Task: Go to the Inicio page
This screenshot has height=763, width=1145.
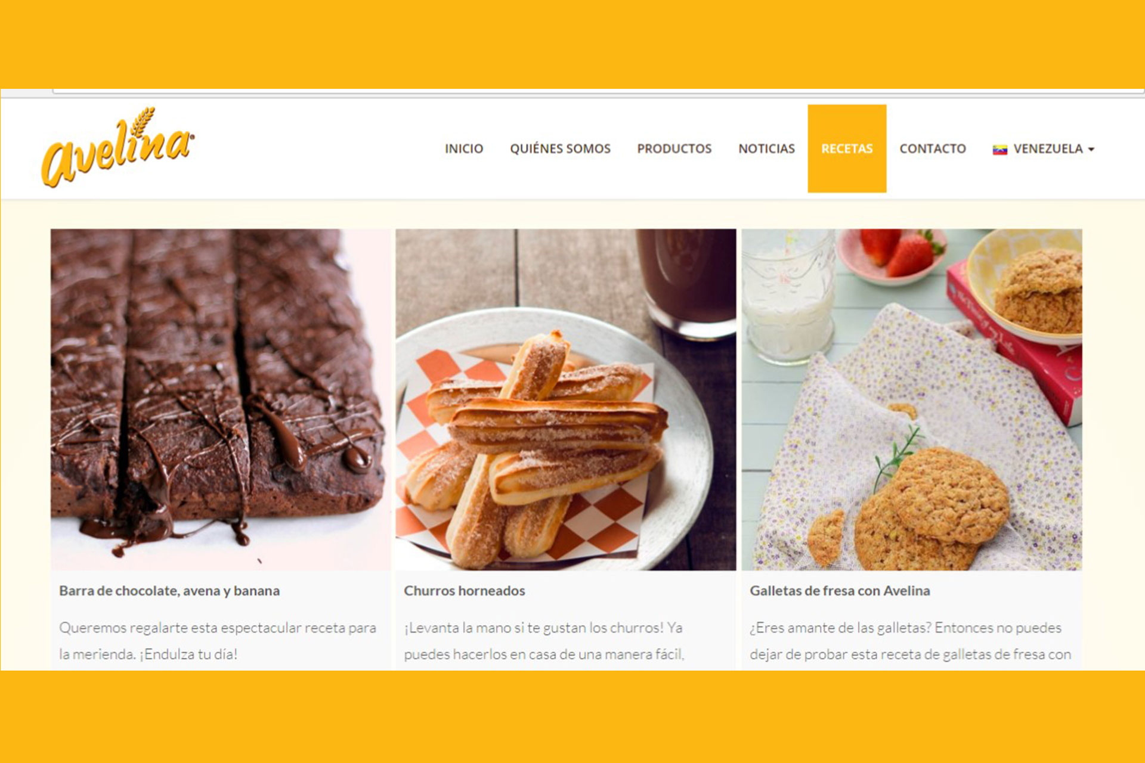Action: coord(463,149)
